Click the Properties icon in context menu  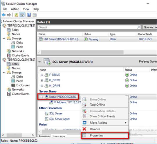tap(84, 135)
